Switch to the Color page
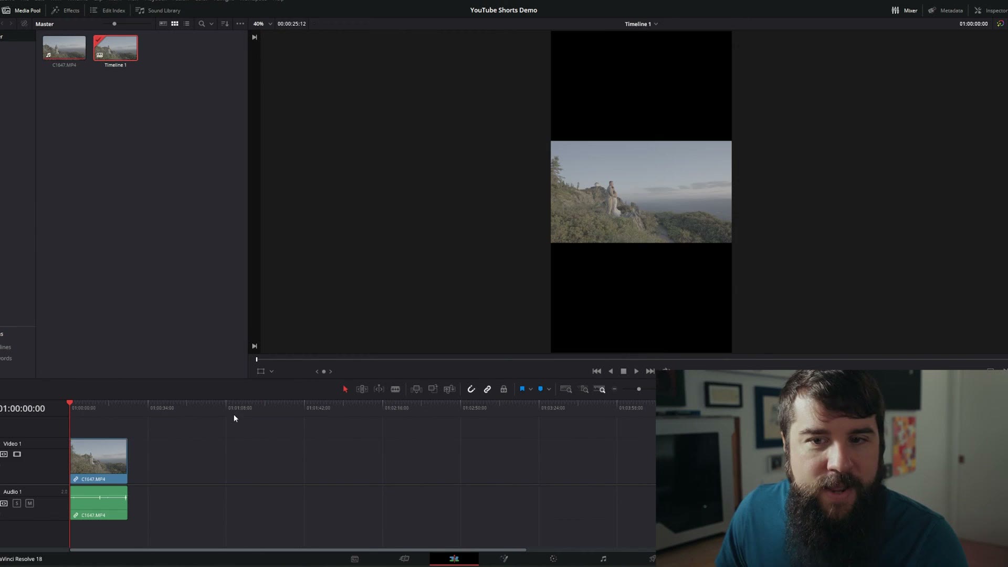Screen dimensions: 1008x567 [x=553, y=559]
